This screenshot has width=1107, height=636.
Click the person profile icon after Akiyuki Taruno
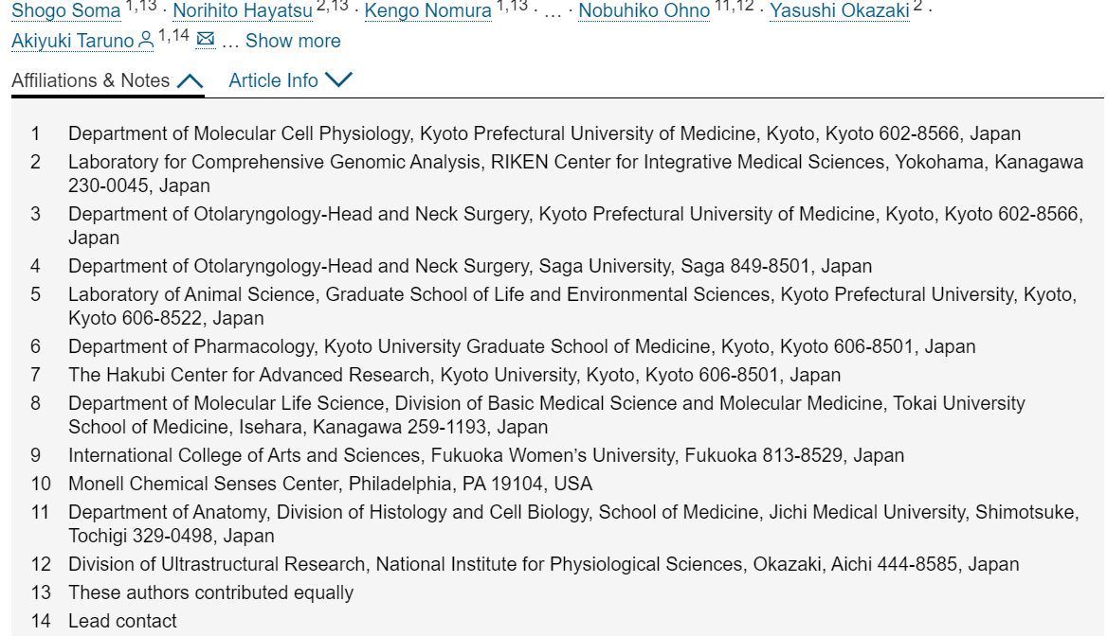[146, 40]
